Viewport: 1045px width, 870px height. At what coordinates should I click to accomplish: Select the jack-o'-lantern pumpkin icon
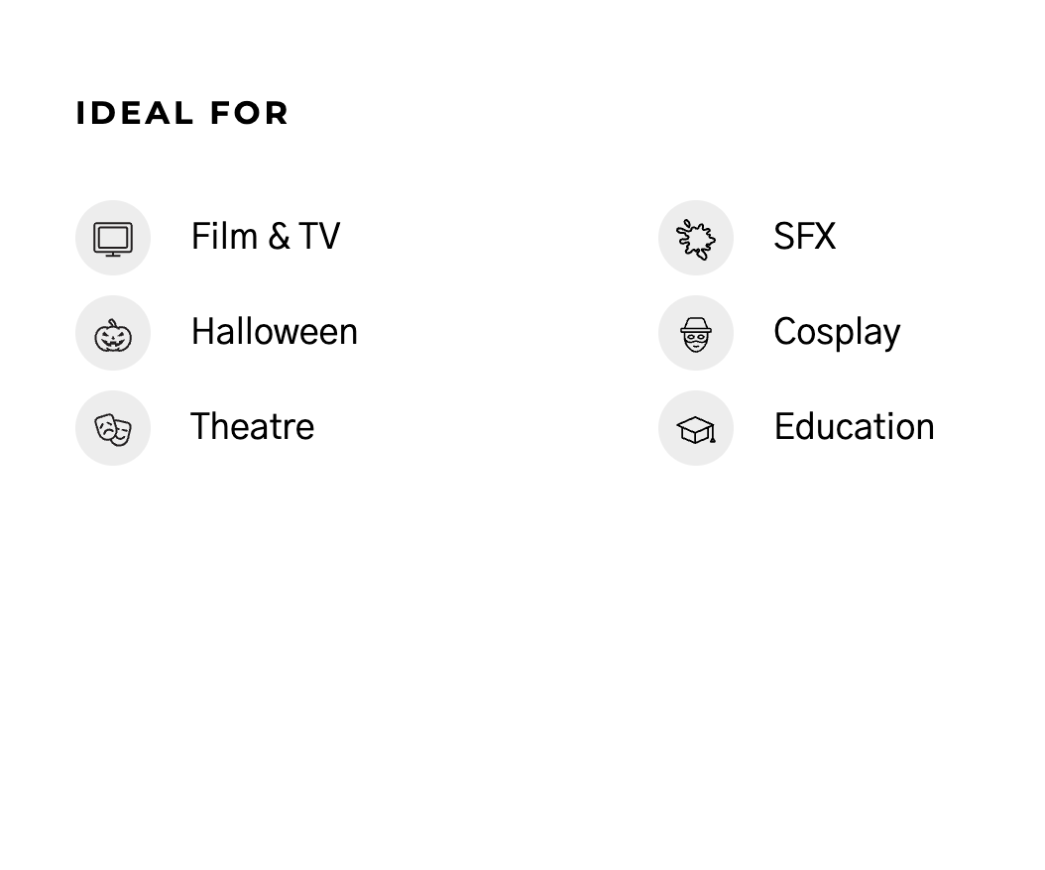[x=113, y=334]
